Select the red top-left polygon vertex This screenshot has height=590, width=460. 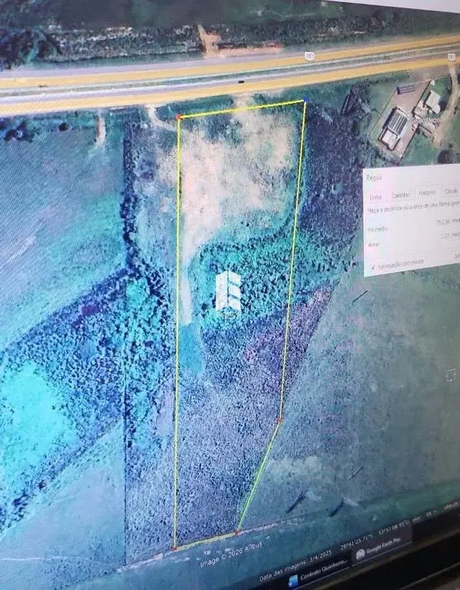(180, 117)
